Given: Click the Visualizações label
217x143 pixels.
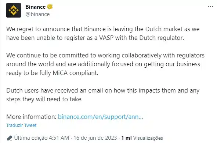Looking at the screenshot, I should (148, 138).
